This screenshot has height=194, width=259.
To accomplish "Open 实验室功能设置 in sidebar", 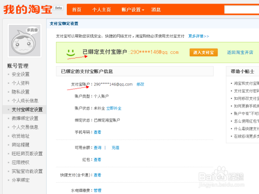I will click(x=27, y=171).
